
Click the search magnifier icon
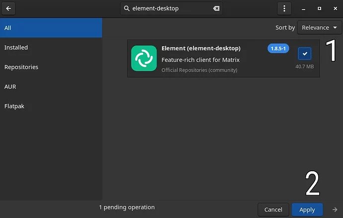tap(127, 8)
